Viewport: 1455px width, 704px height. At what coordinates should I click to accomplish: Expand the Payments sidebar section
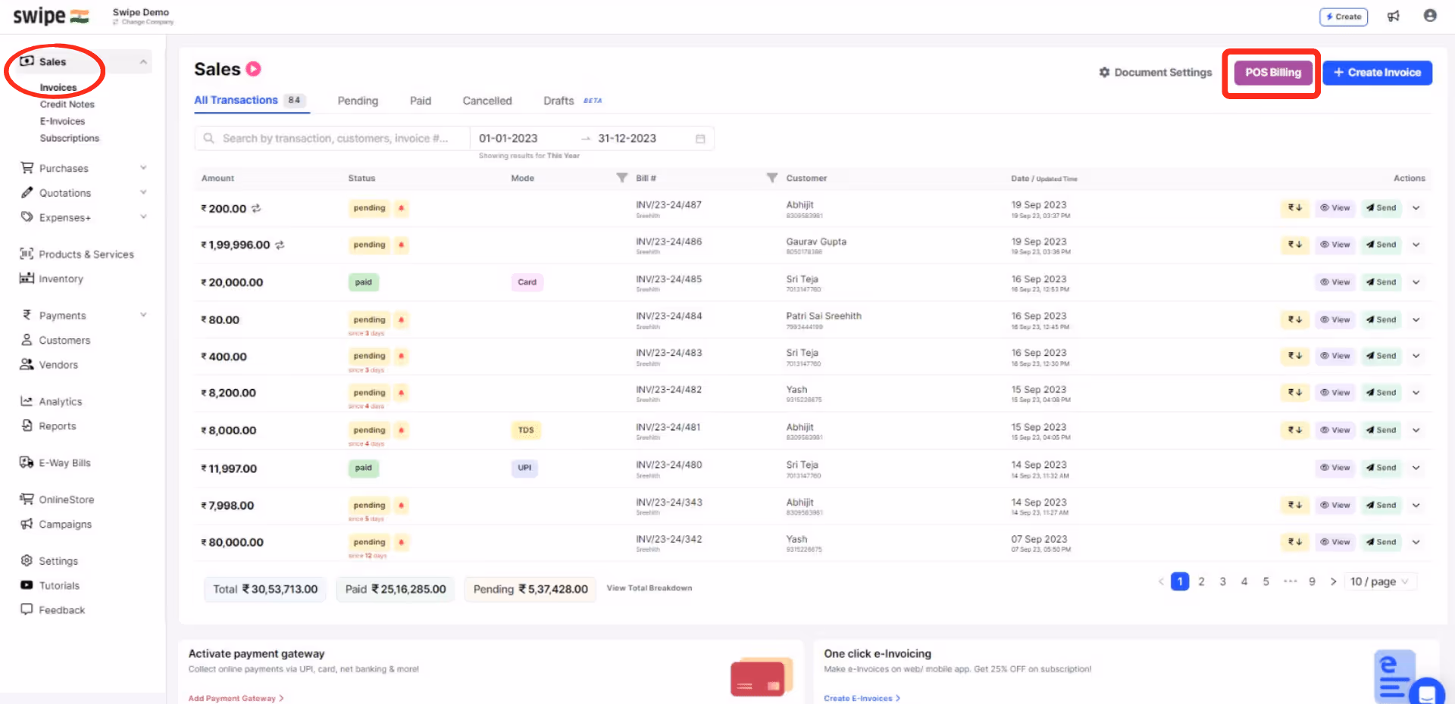[143, 316]
